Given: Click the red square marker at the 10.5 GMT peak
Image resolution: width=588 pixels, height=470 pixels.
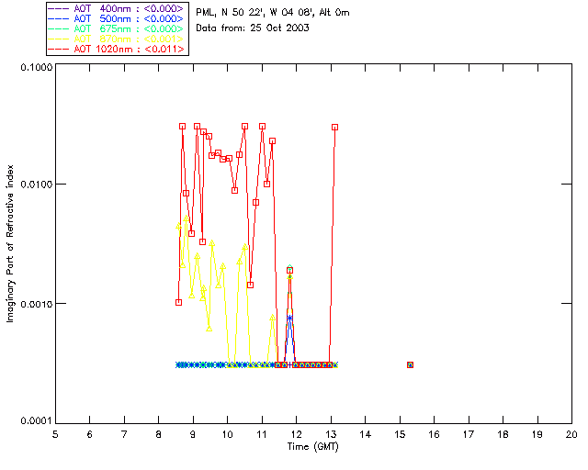Looking at the screenshot, I should click(245, 127).
